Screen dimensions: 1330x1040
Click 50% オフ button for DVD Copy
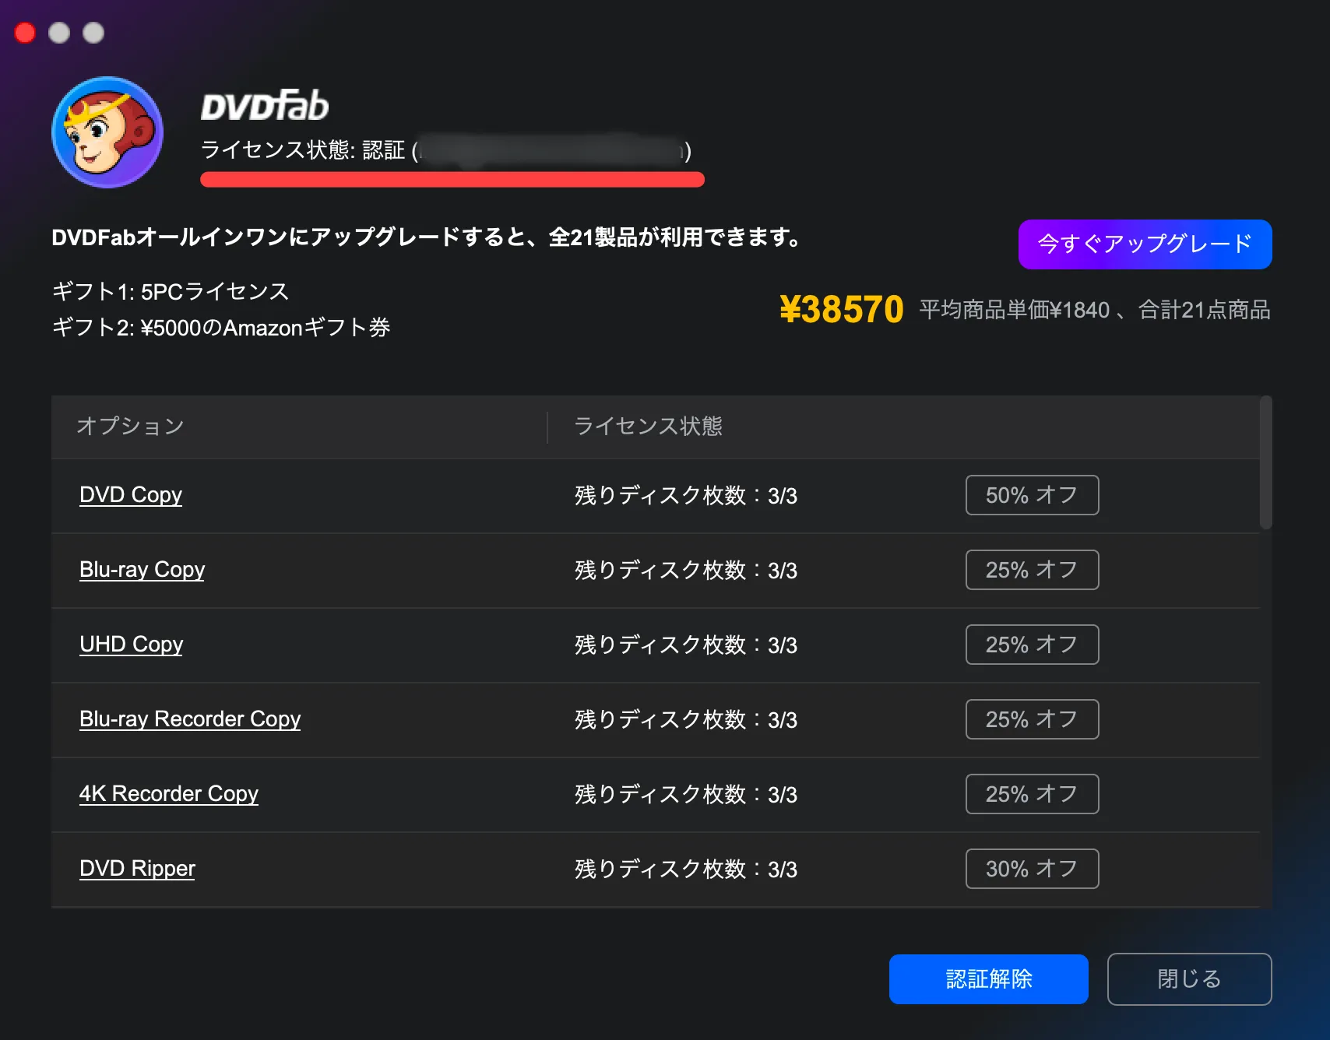pyautogui.click(x=1032, y=495)
